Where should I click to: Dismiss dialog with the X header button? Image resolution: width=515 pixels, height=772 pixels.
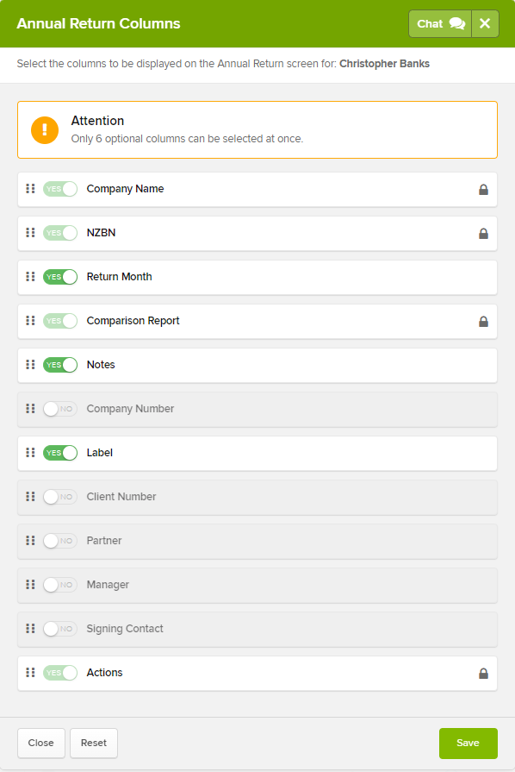coord(485,23)
